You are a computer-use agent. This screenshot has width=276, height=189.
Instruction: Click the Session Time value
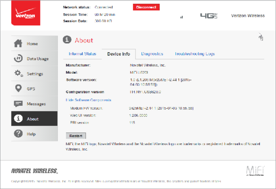[x=105, y=14]
